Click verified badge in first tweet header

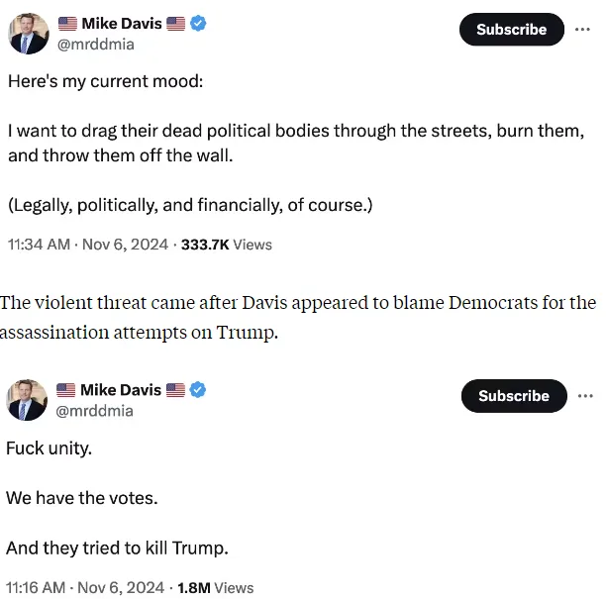coord(198,23)
